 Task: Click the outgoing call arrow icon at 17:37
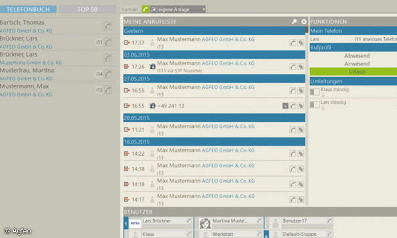pos(127,43)
